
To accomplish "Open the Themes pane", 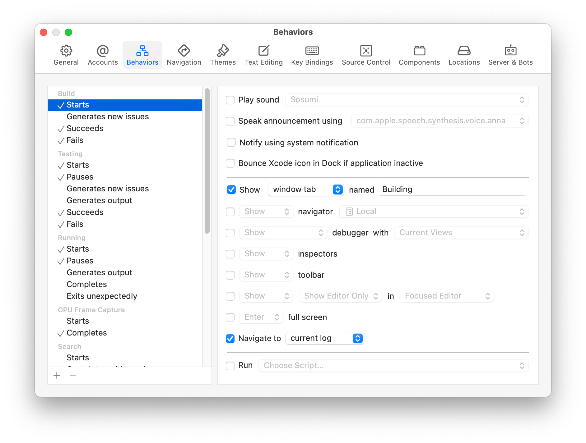I will (223, 55).
